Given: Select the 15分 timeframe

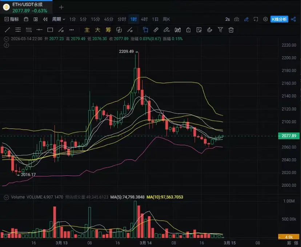Looking at the screenshot, I should (x=95, y=19).
